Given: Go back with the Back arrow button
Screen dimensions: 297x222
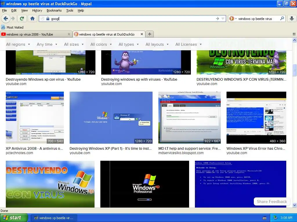Looking at the screenshot, I should point(6,18).
